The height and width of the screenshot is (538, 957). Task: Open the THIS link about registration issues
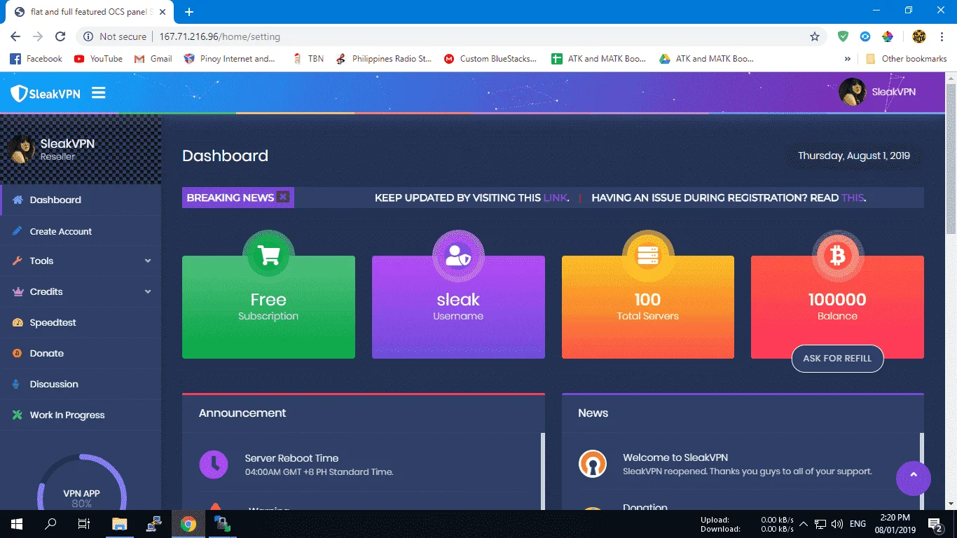click(853, 198)
